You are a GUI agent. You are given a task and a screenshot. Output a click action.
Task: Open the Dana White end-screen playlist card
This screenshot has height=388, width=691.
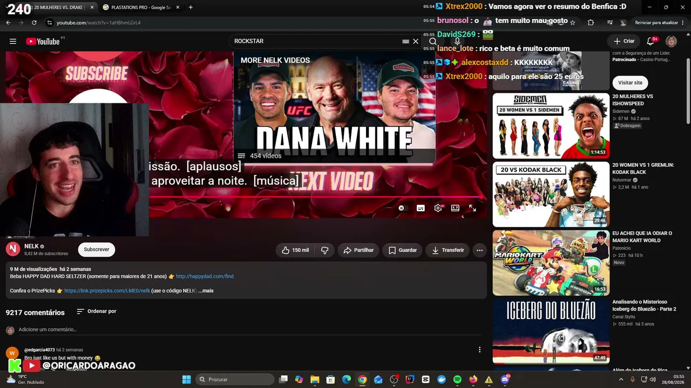(x=334, y=106)
